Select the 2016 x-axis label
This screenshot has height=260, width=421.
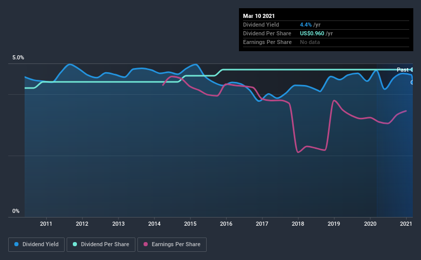(x=226, y=224)
